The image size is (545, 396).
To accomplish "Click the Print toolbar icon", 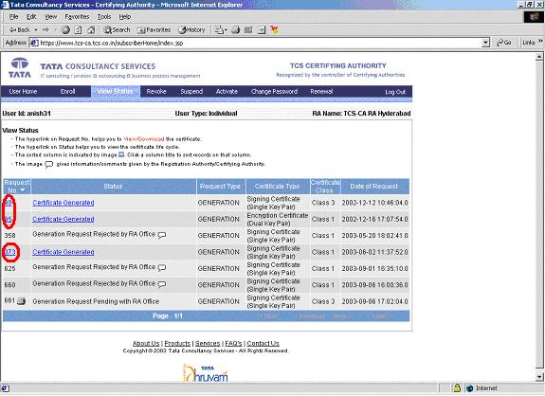I will (x=236, y=30).
